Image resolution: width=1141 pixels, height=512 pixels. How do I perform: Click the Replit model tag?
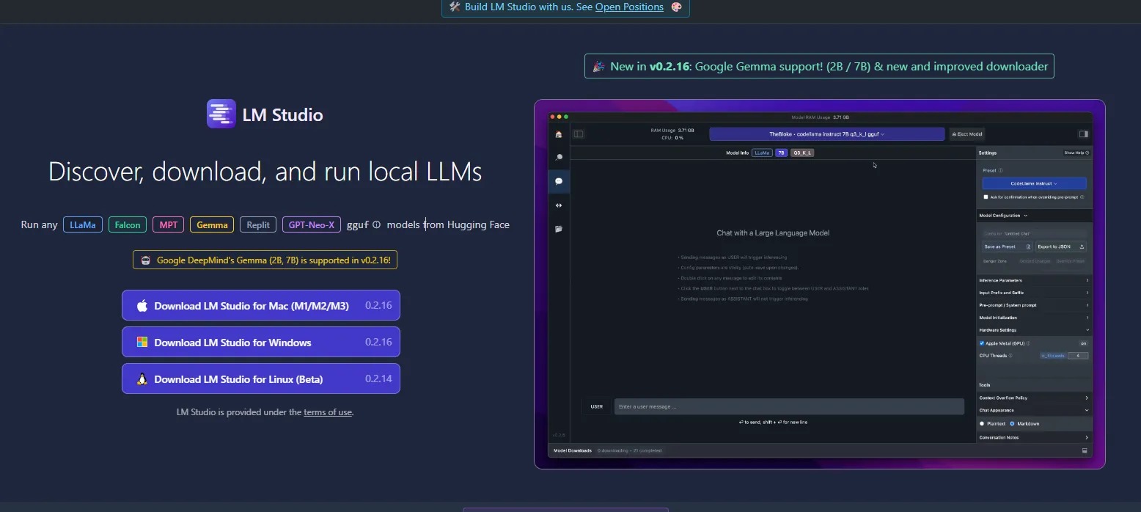pos(258,225)
